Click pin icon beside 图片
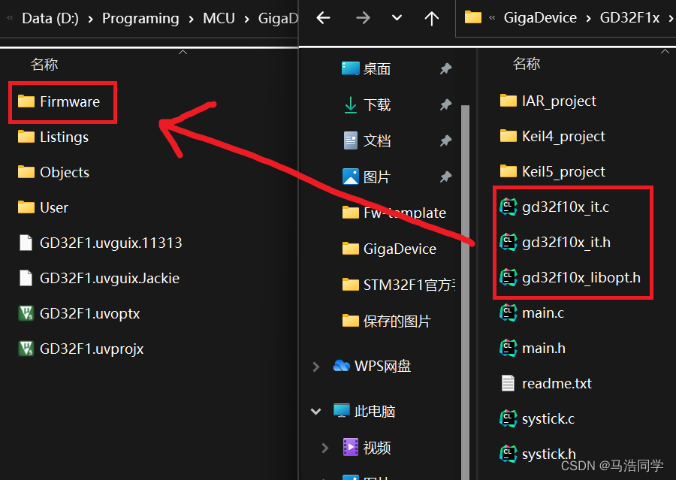This screenshot has width=676, height=480. tap(445, 177)
